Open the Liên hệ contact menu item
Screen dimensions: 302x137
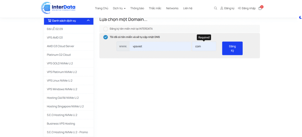[x=188, y=8]
